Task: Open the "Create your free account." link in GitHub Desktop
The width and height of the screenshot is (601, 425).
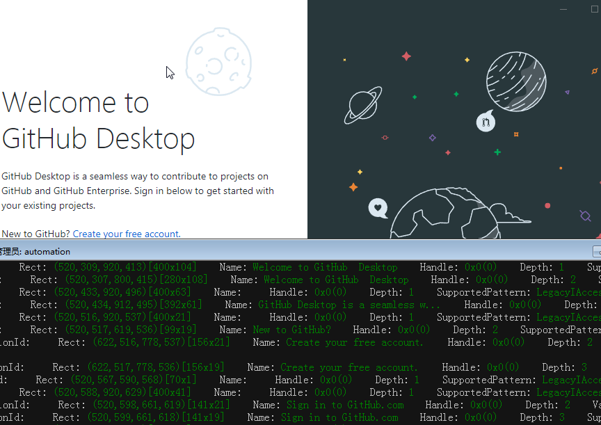Action: pyautogui.click(x=127, y=234)
